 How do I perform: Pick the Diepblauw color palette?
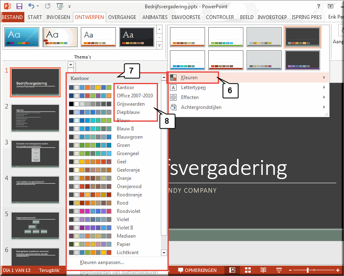point(114,112)
